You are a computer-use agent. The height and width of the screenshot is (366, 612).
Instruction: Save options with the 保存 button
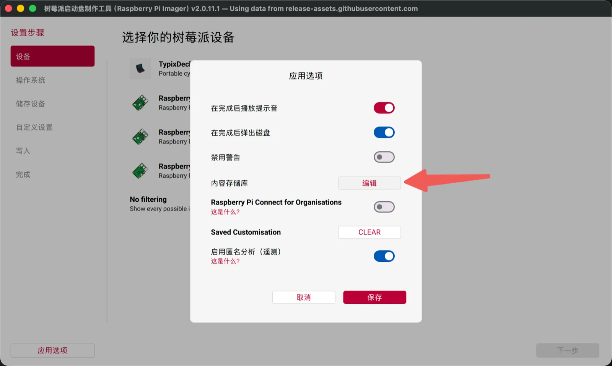[x=374, y=297]
